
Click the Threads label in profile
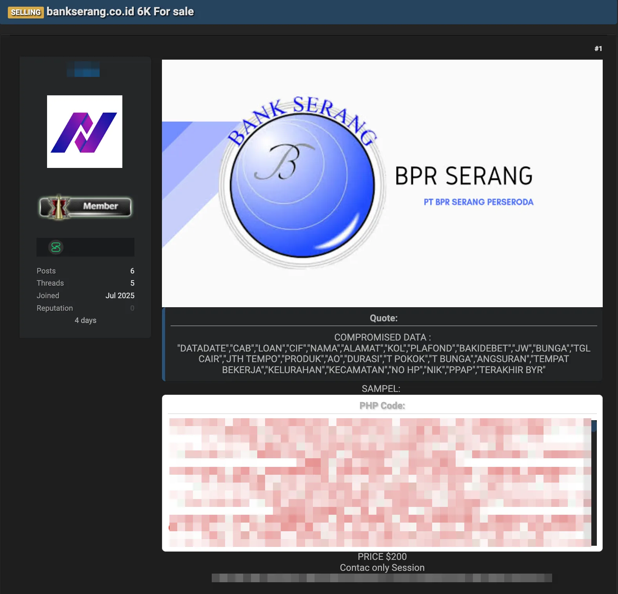(x=50, y=283)
